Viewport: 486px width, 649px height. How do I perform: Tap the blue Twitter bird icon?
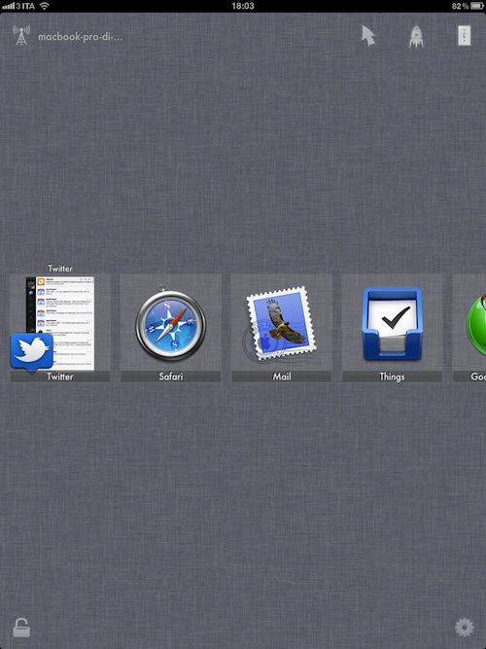(31, 352)
